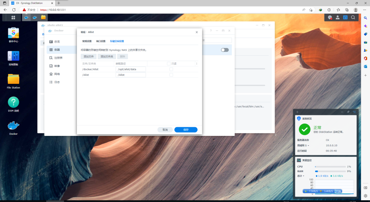Open the Edge sidebar search icon
370x202 pixels.
(366, 18)
